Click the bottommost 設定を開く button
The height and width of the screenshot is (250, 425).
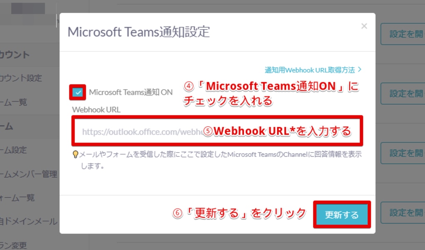click(x=403, y=213)
